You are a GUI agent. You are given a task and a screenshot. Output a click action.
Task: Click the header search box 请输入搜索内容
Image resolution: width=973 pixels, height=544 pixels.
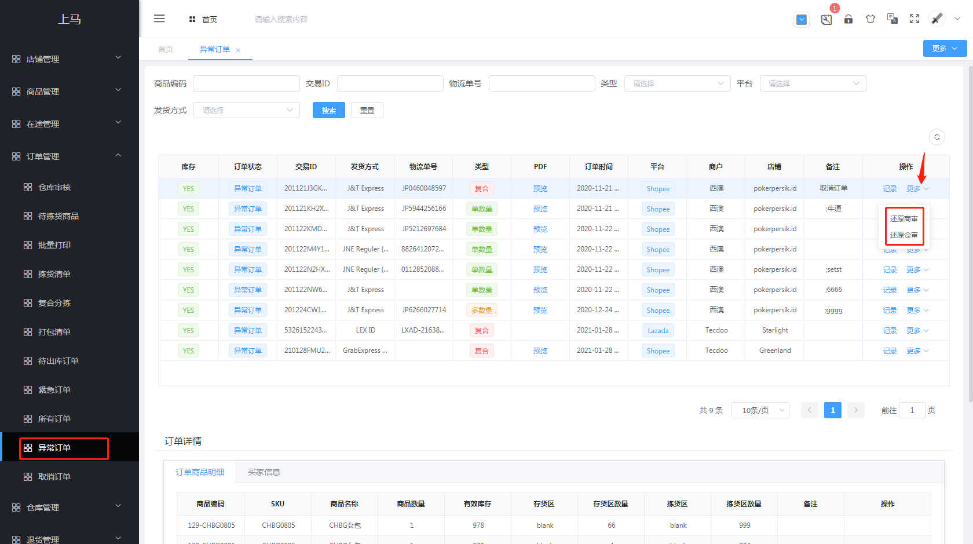tap(281, 19)
